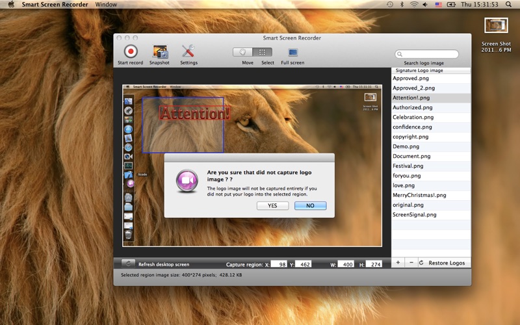Click the Search logo image field
This screenshot has width=520, height=325.
pos(429,55)
